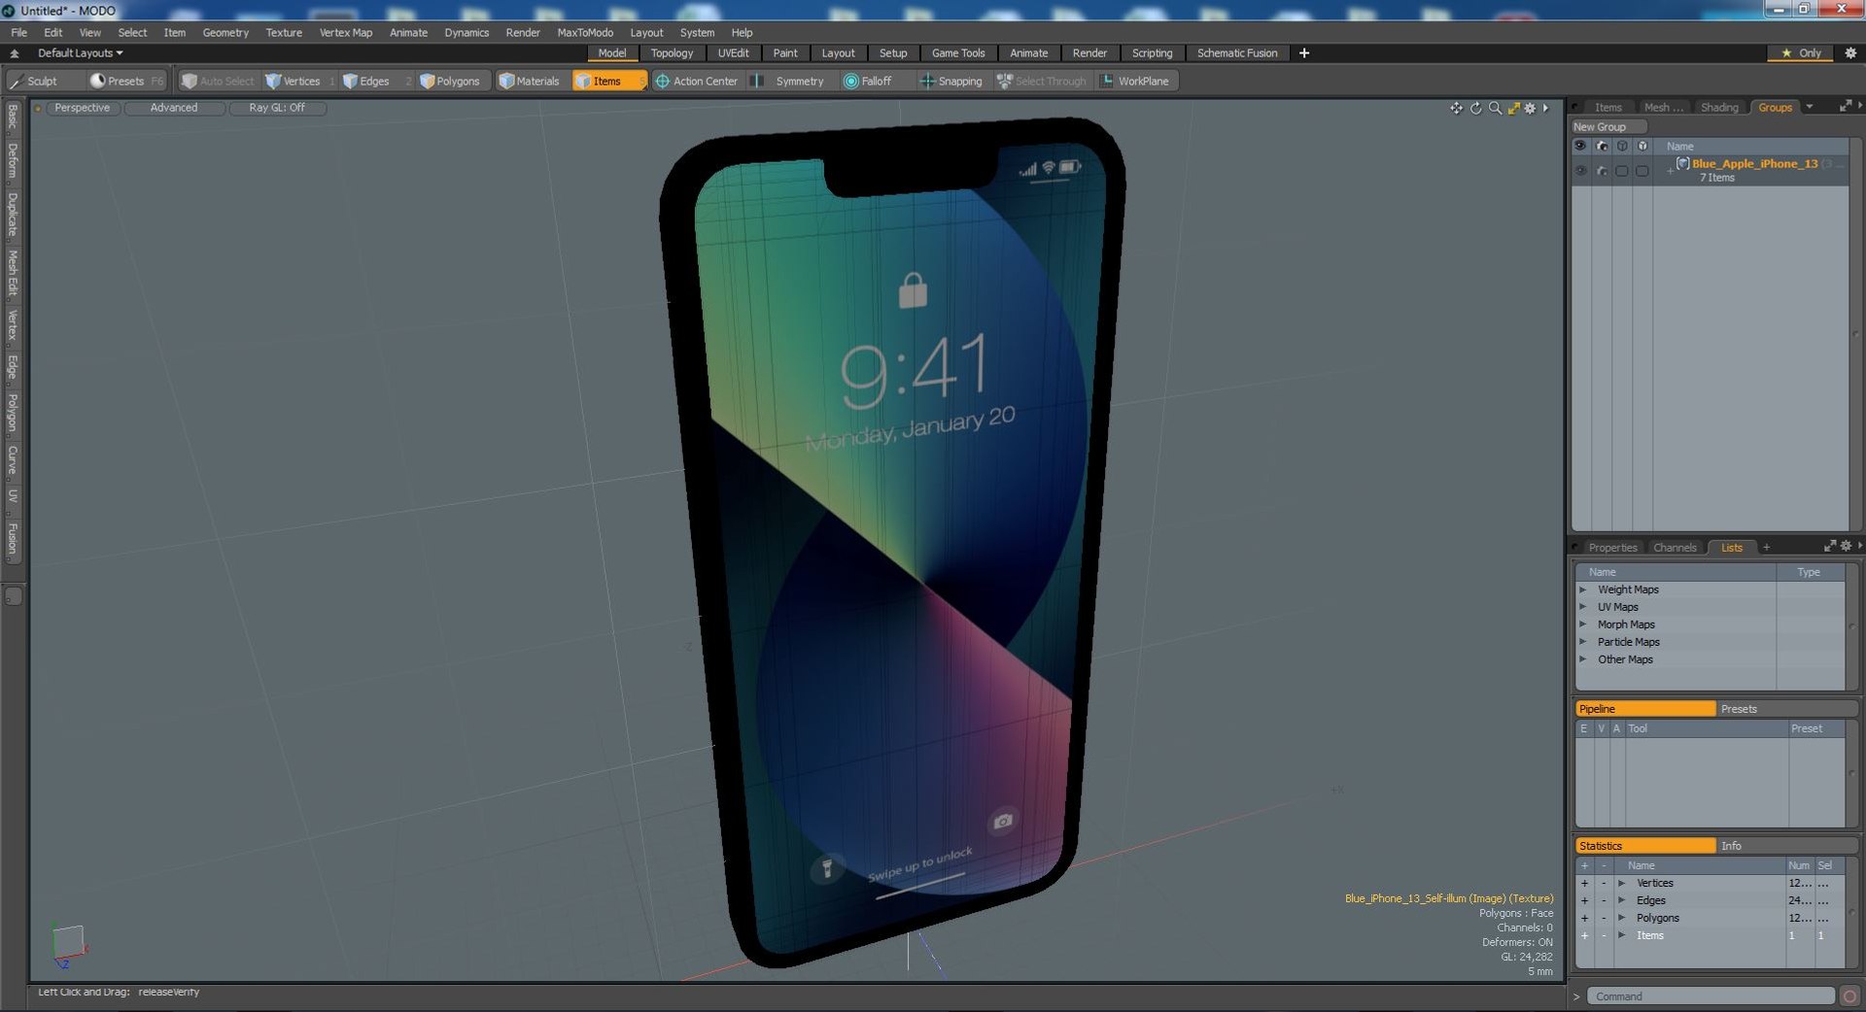
Task: Click the Blue_Apple_iPhone_13 group cube icon
Action: [1682, 163]
